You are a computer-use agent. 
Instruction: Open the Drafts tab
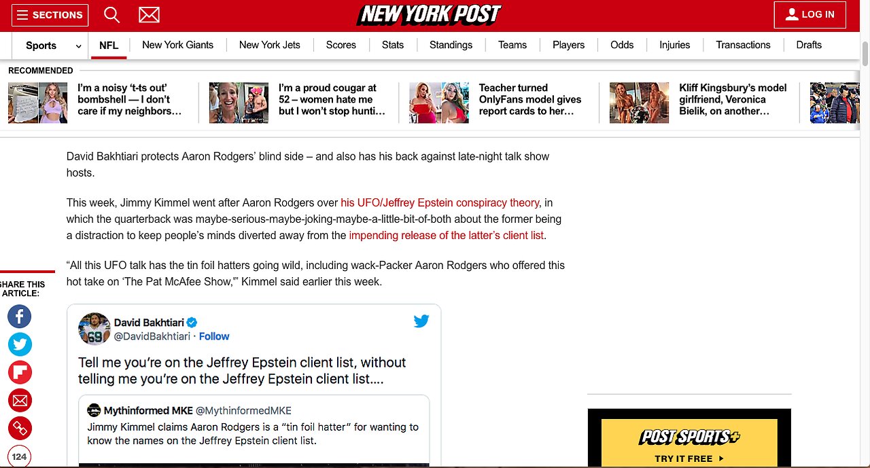809,45
